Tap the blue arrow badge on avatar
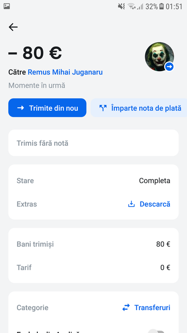Screen dimensions: 187x333 coord(169,67)
